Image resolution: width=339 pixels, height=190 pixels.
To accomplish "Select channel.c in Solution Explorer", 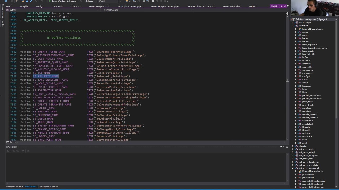I will coord(307,64).
